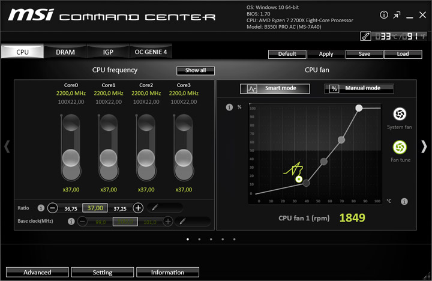
Task: Click the temperature readout 33°C / 91°F
Action: (x=401, y=36)
